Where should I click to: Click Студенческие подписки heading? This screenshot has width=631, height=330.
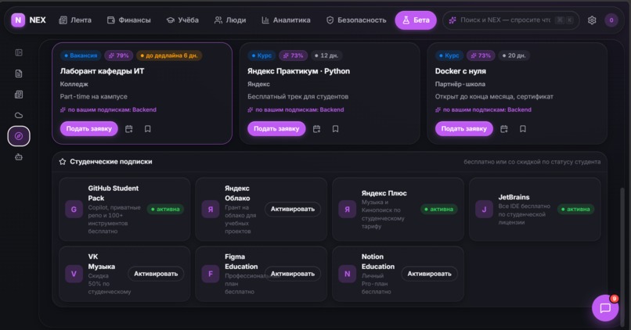pyautogui.click(x=111, y=162)
